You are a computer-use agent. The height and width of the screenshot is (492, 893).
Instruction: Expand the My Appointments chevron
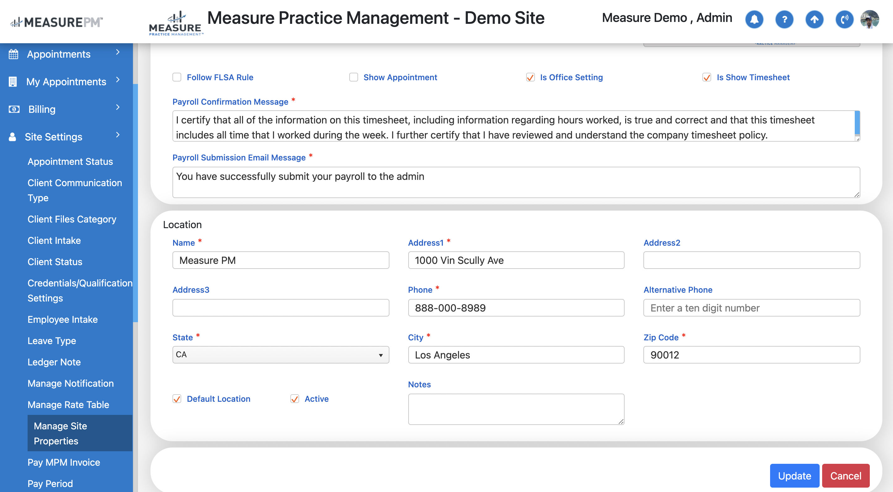coord(118,80)
